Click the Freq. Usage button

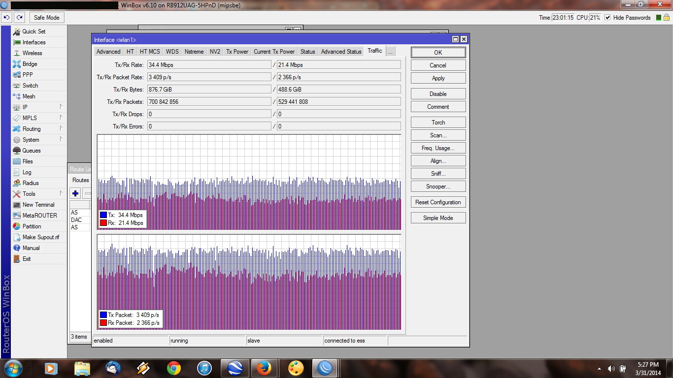(438, 148)
